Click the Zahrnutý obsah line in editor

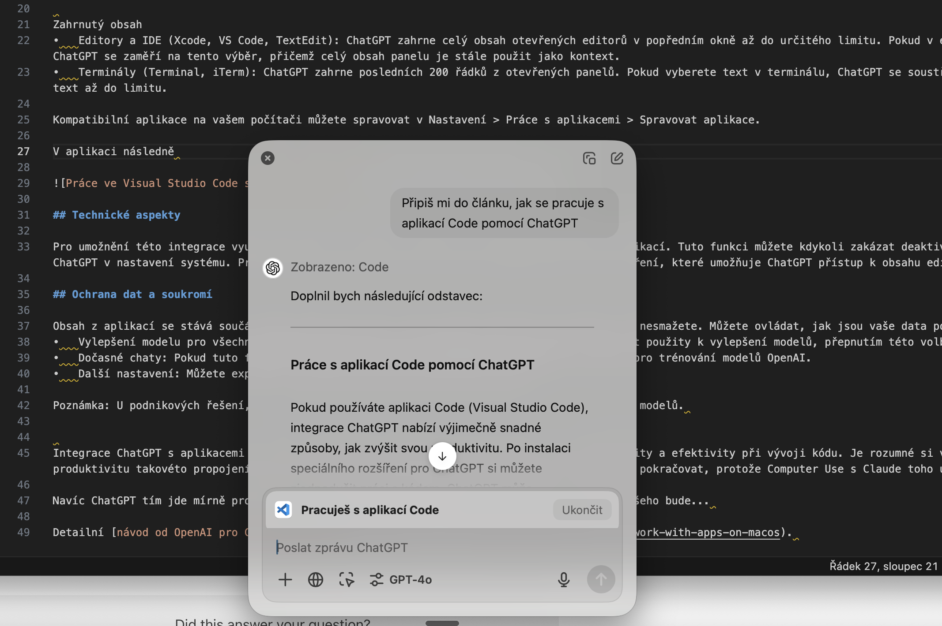click(98, 25)
